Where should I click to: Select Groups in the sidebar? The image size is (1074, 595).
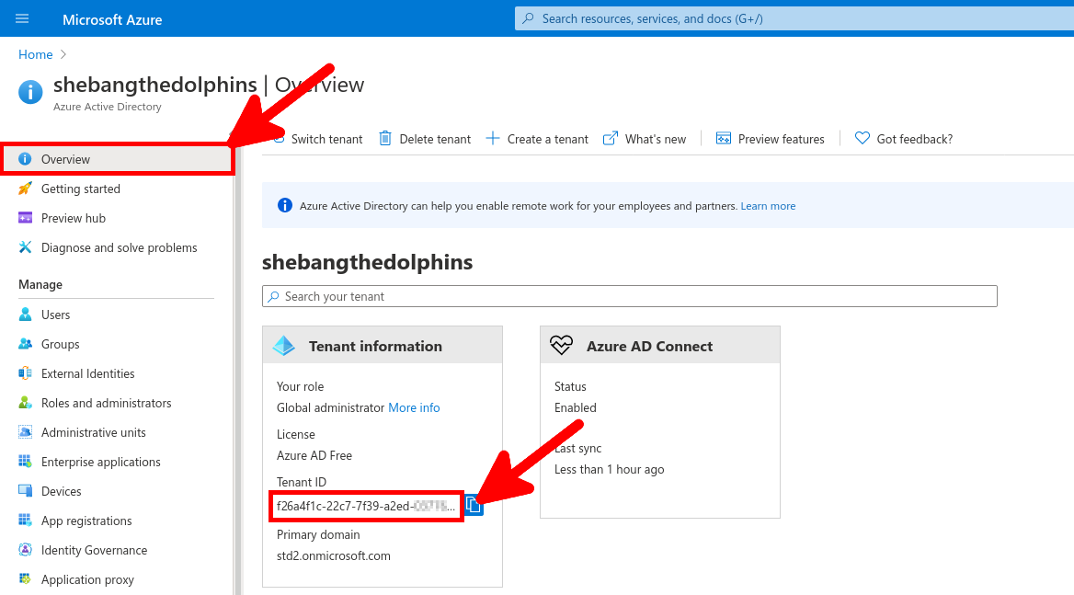[x=60, y=343]
